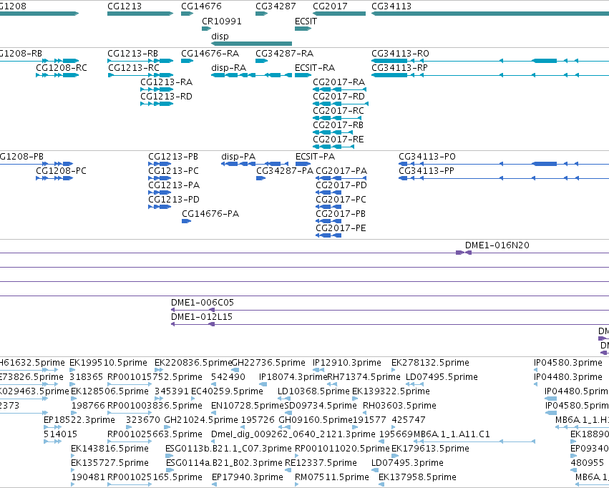Click EST LD07495.5prime
Viewport: 609px width, 488px height.
pos(442,377)
